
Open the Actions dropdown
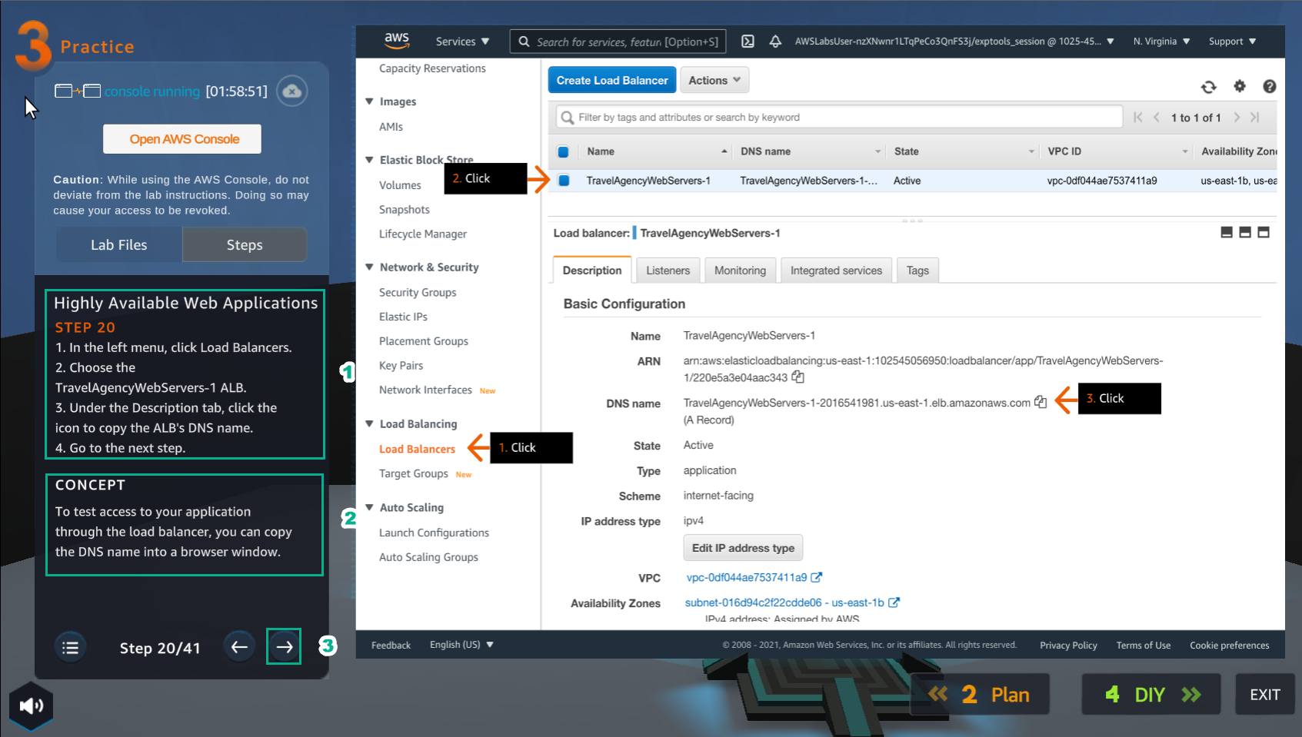pyautogui.click(x=714, y=80)
